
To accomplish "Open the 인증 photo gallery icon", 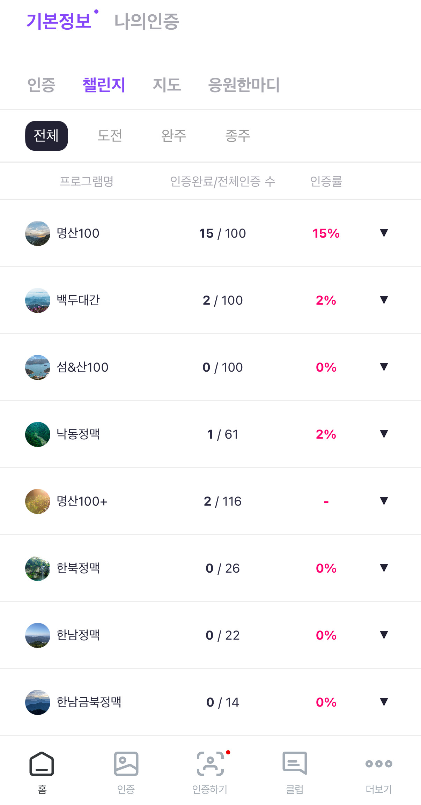I will [x=126, y=764].
